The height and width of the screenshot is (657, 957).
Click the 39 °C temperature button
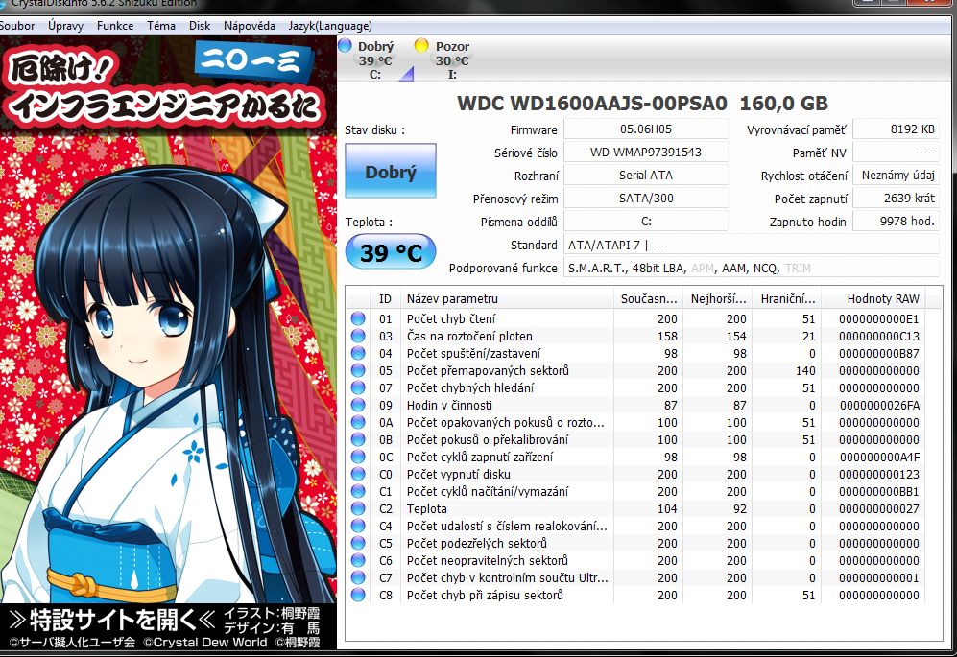point(391,252)
